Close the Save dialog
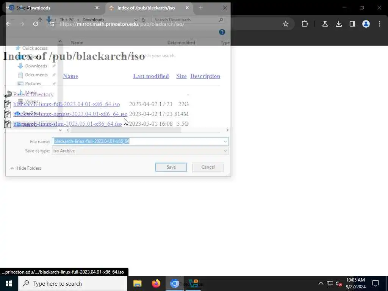 [225, 8]
